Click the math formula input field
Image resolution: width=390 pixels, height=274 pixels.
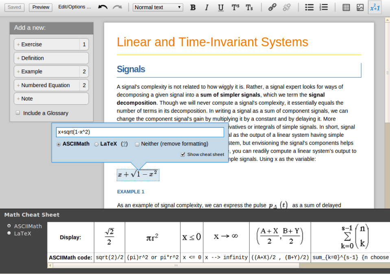click(140, 132)
